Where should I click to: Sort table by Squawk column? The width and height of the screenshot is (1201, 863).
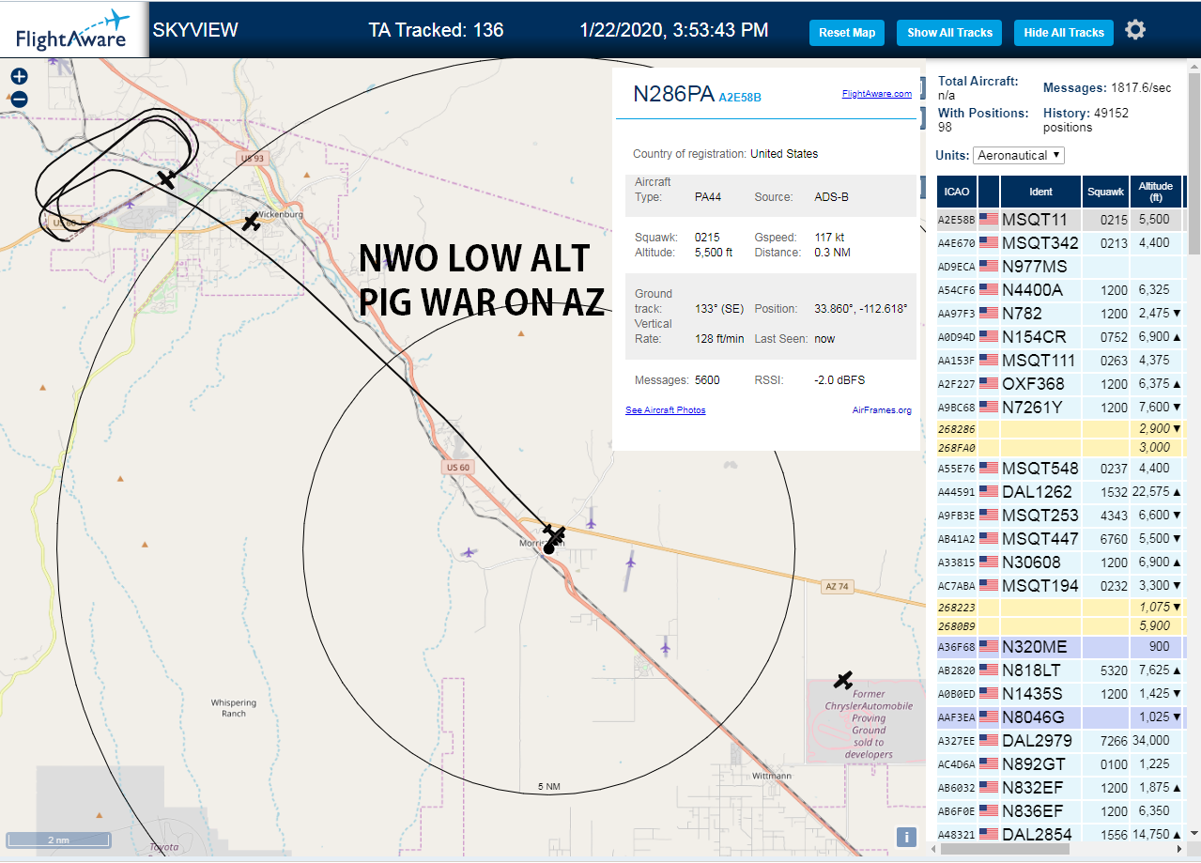(1105, 191)
